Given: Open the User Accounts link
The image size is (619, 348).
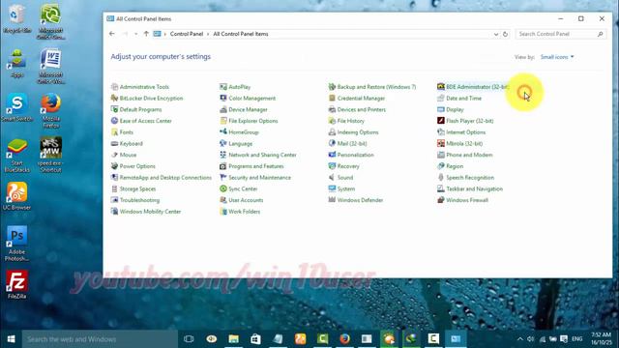Looking at the screenshot, I should [246, 200].
